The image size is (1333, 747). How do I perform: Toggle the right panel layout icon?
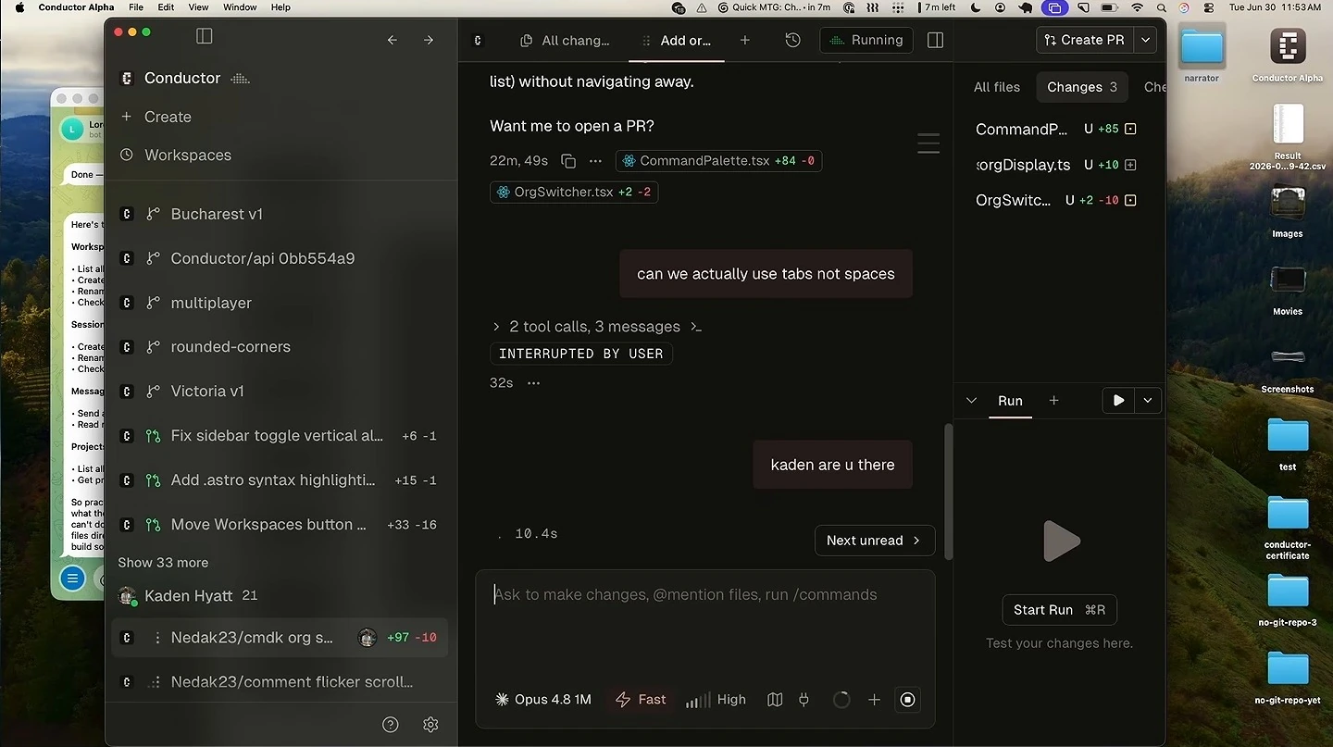(935, 40)
